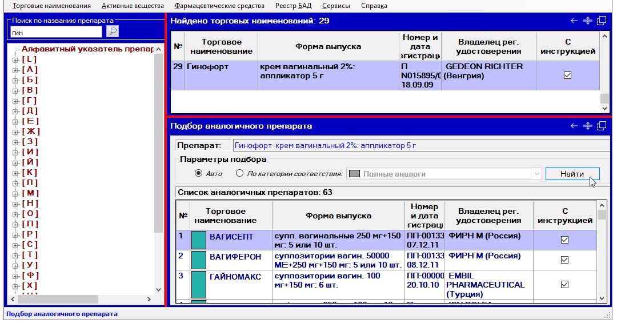
Task: Select the [И] tree item
Action: [30, 151]
